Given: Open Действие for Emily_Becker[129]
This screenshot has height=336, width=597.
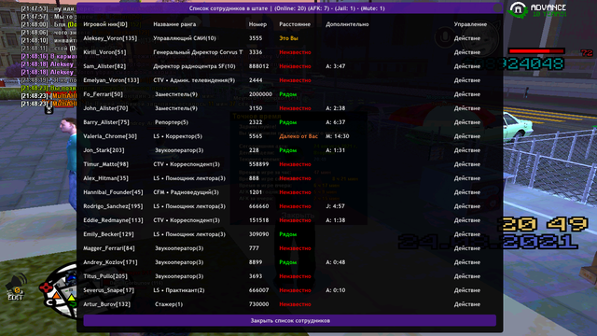Looking at the screenshot, I should (466, 234).
